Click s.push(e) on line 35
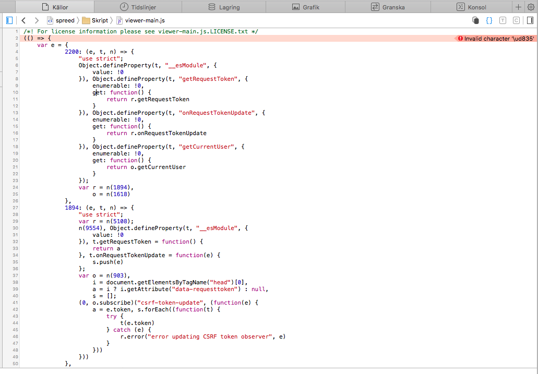Viewport: 538px width, 374px height. click(107, 262)
